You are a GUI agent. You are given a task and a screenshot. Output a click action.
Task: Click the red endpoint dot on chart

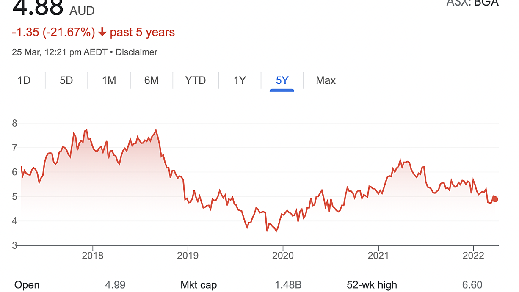coord(495,199)
